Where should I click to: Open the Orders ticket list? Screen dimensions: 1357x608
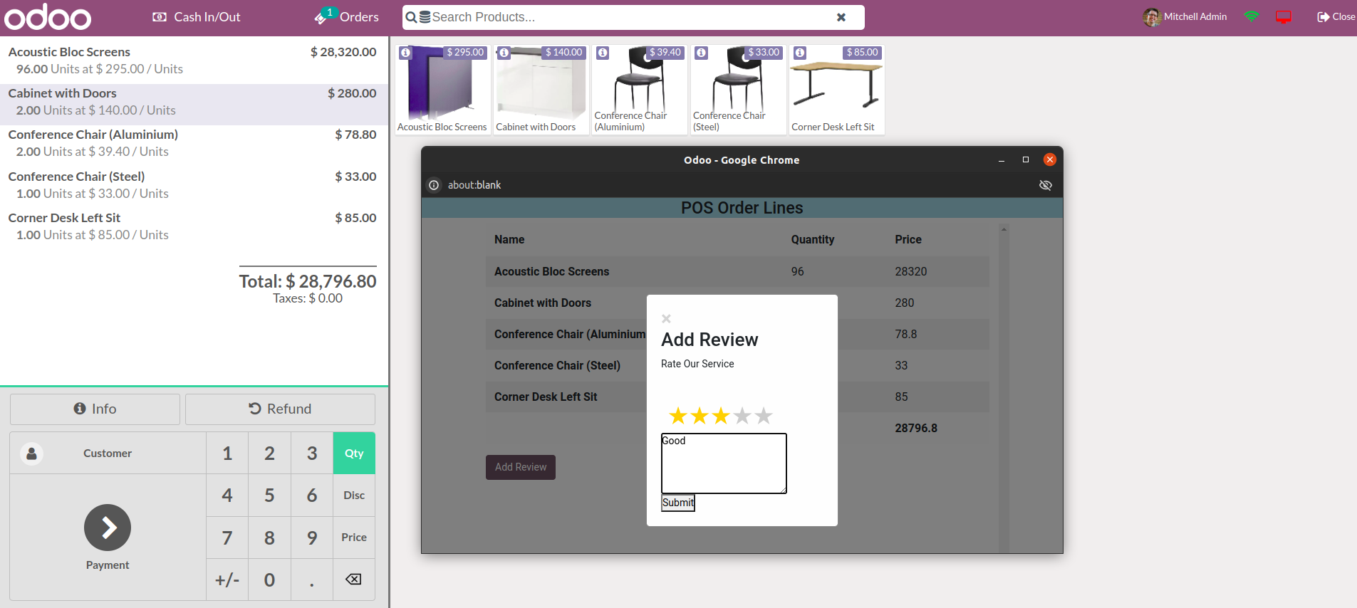click(x=347, y=16)
